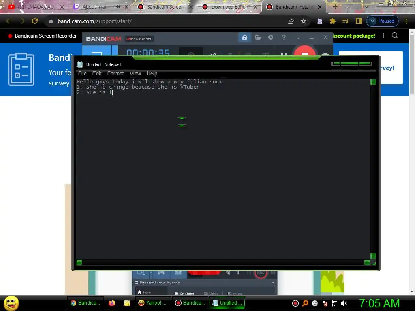Viewport: 415px width, 311px height.
Task: Switch to Bandicam app taskbar button
Action: point(190,303)
